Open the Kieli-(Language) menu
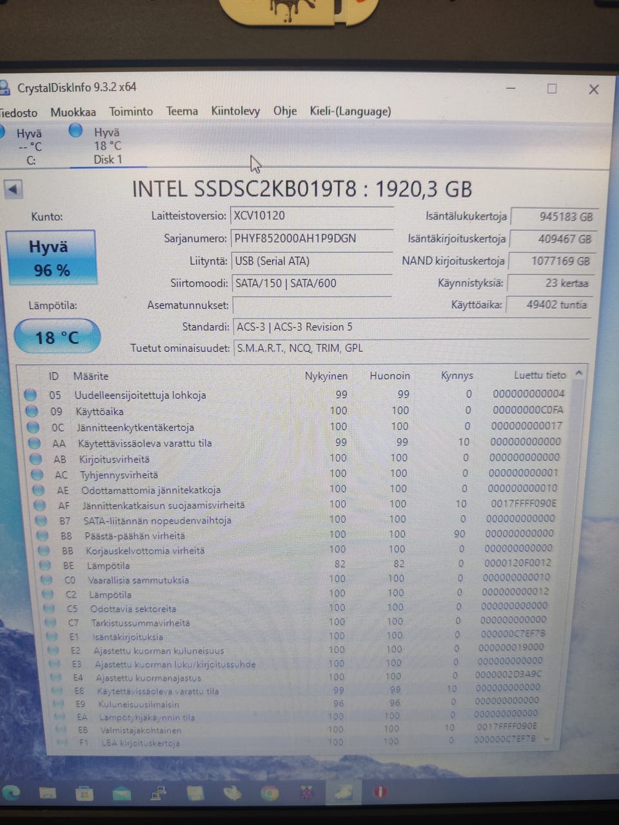The height and width of the screenshot is (825, 619). click(x=350, y=111)
